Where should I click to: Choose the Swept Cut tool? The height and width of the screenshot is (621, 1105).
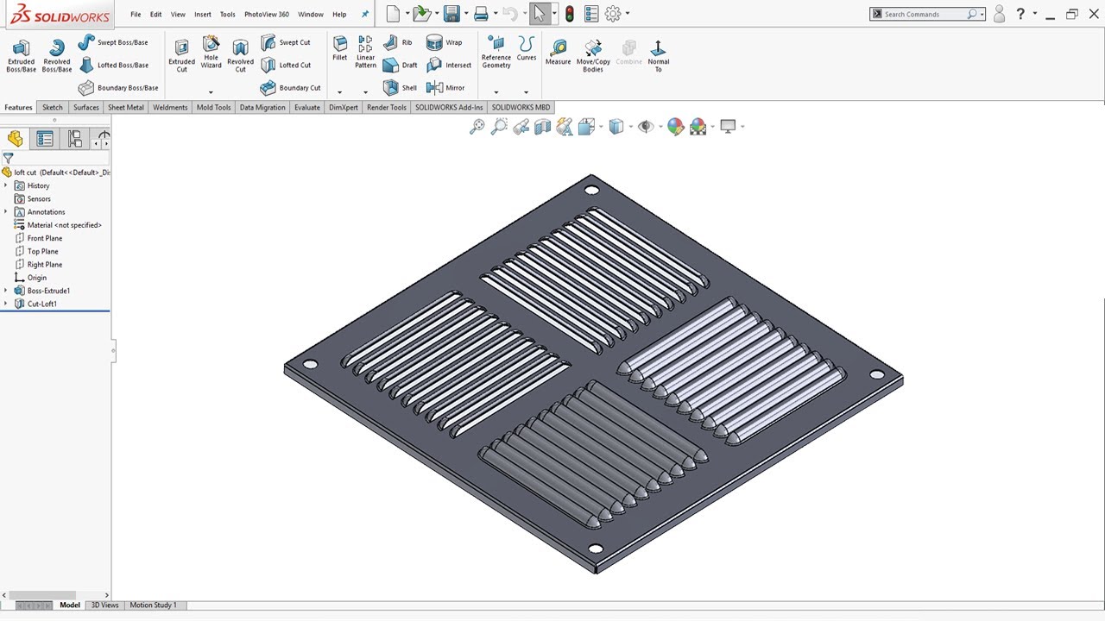[286, 42]
